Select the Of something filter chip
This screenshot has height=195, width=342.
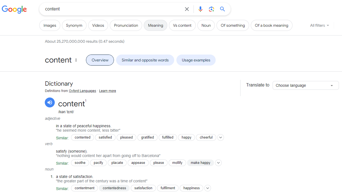pyautogui.click(x=233, y=25)
